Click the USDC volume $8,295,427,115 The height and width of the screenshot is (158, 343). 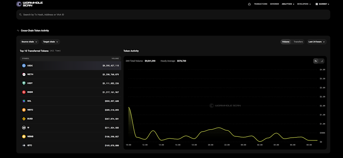point(111,66)
